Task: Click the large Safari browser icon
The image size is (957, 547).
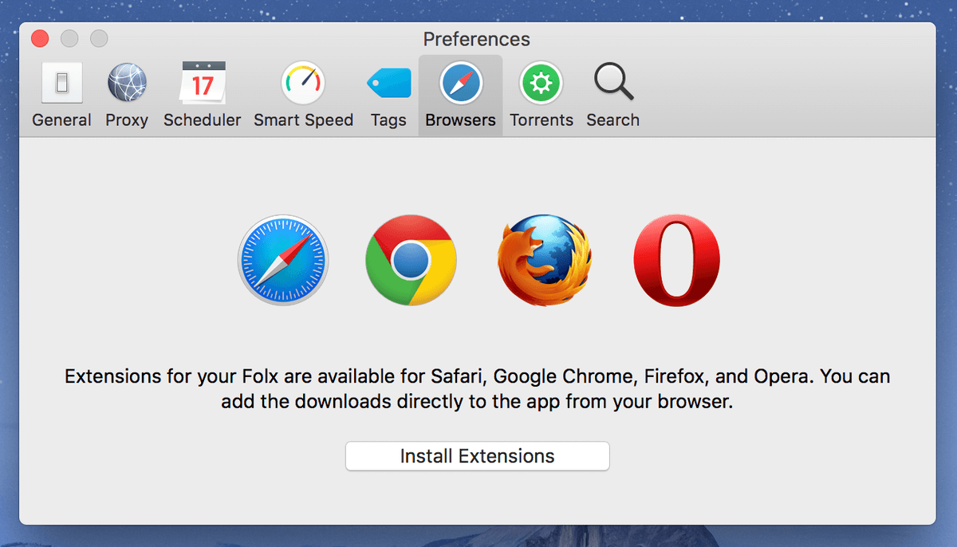Action: coord(283,262)
